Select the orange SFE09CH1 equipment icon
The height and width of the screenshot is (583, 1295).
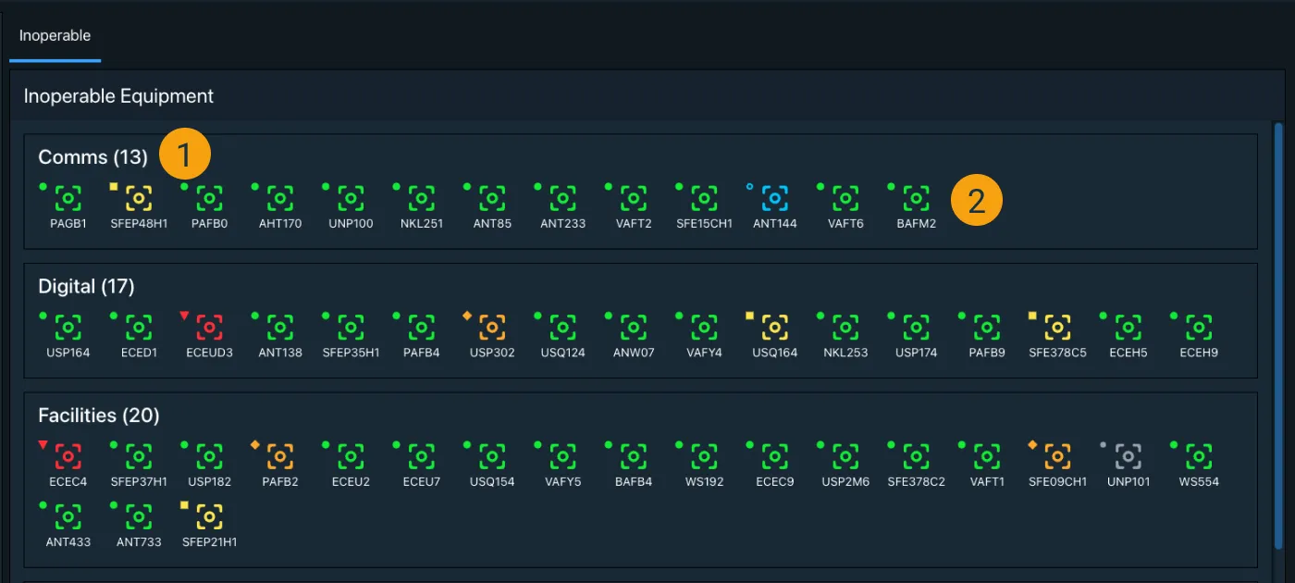pyautogui.click(x=1057, y=456)
